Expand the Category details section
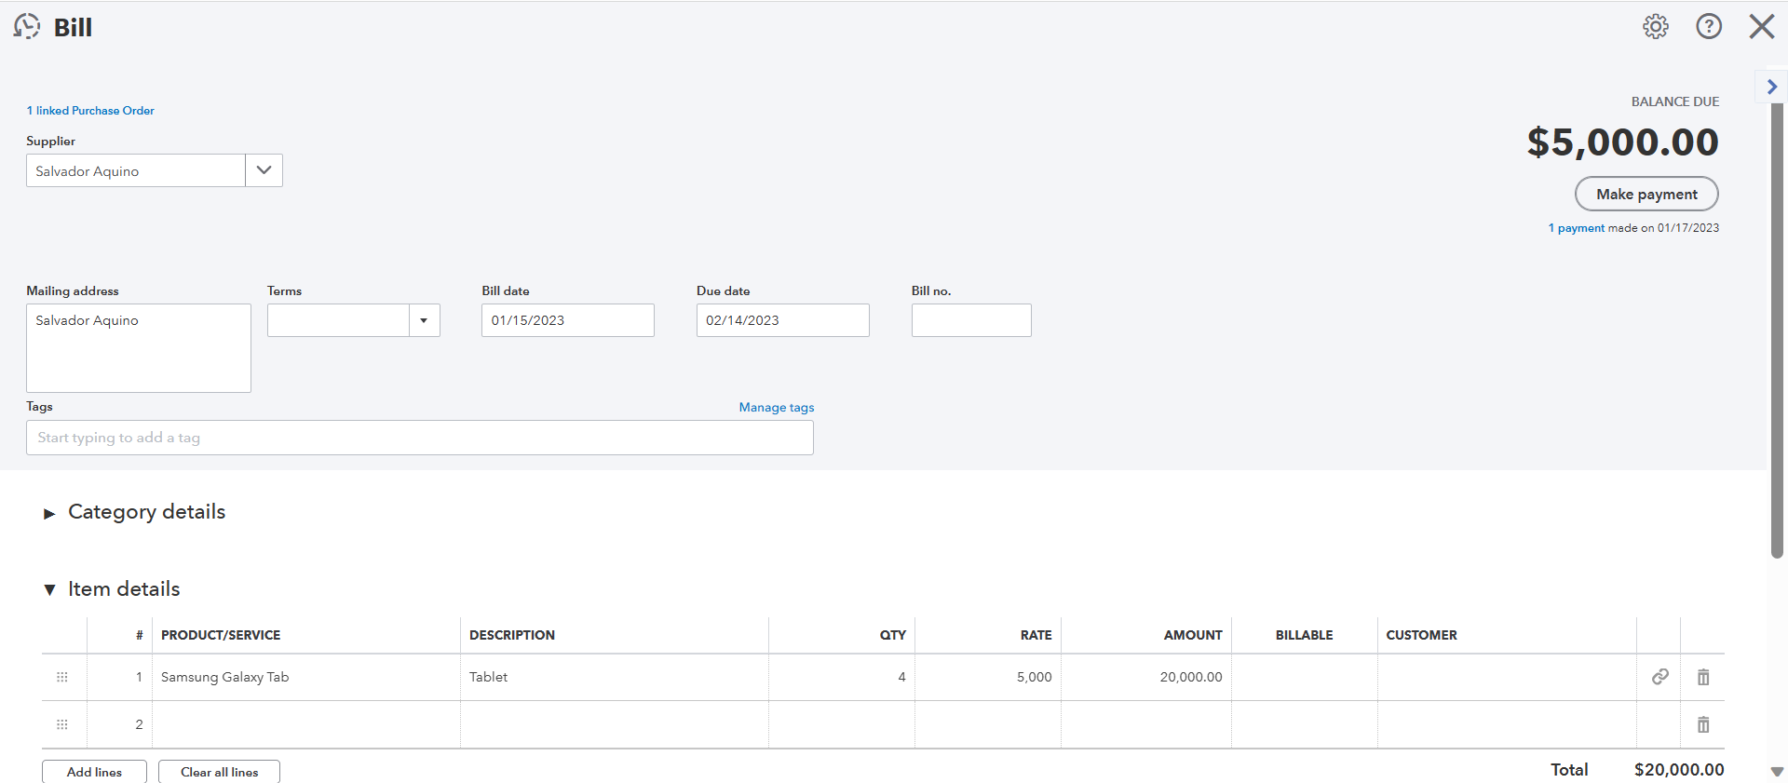The height and width of the screenshot is (783, 1788). pyautogui.click(x=50, y=513)
